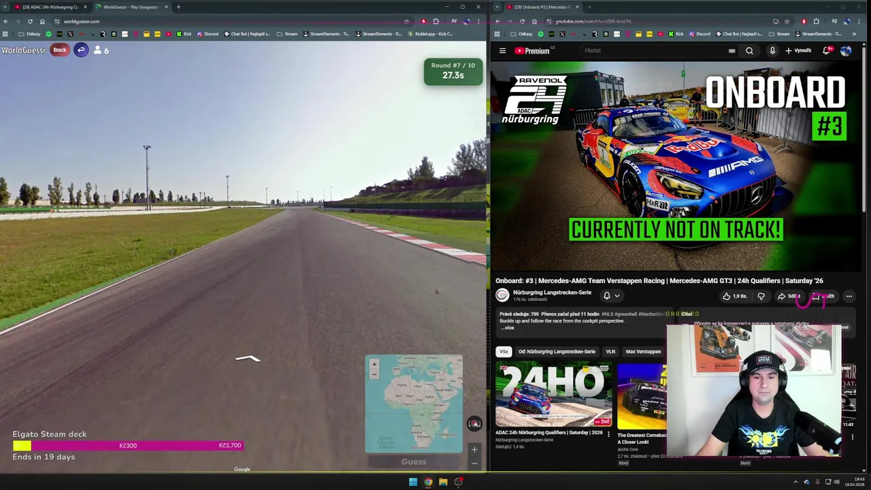Click the red Back button in WorldGuessr

[x=60, y=50]
